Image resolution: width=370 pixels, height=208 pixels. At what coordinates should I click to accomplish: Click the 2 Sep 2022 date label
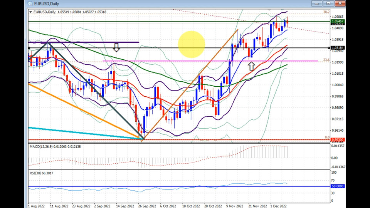coord(102,206)
